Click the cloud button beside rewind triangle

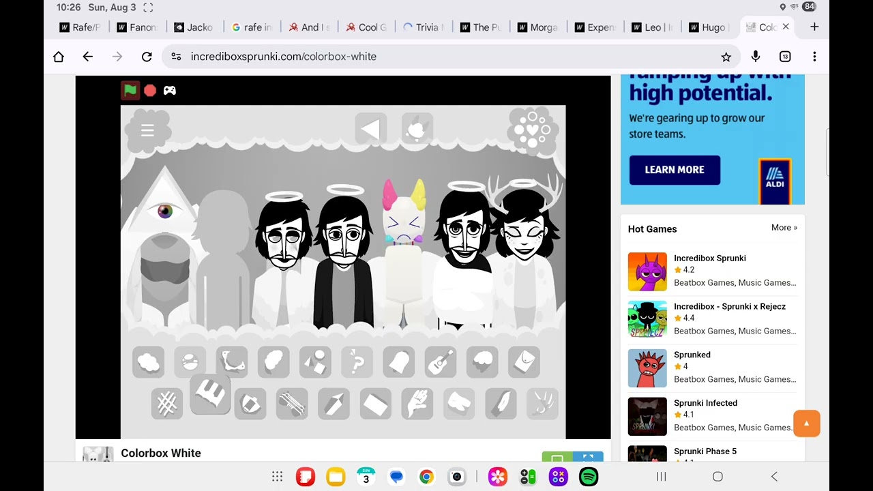pos(417,130)
